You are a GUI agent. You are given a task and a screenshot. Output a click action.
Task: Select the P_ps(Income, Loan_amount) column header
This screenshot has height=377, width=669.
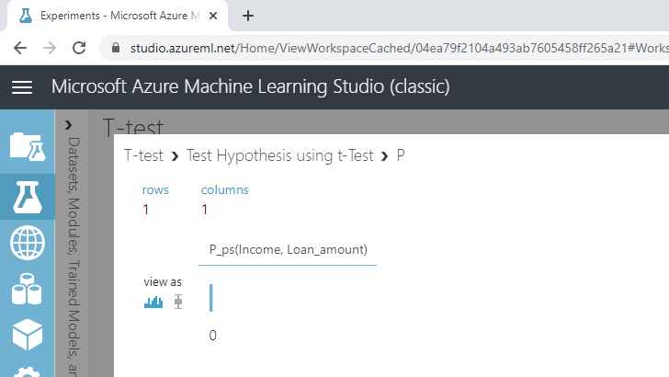tap(288, 249)
